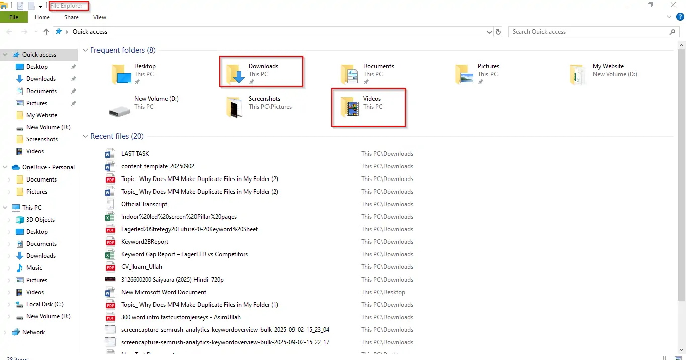This screenshot has width=686, height=360.
Task: Click the back navigation arrow
Action: [x=9, y=31]
